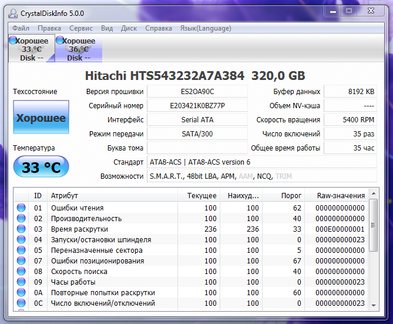Open the Справка menu
This screenshot has height=324, width=393.
[x=159, y=28]
